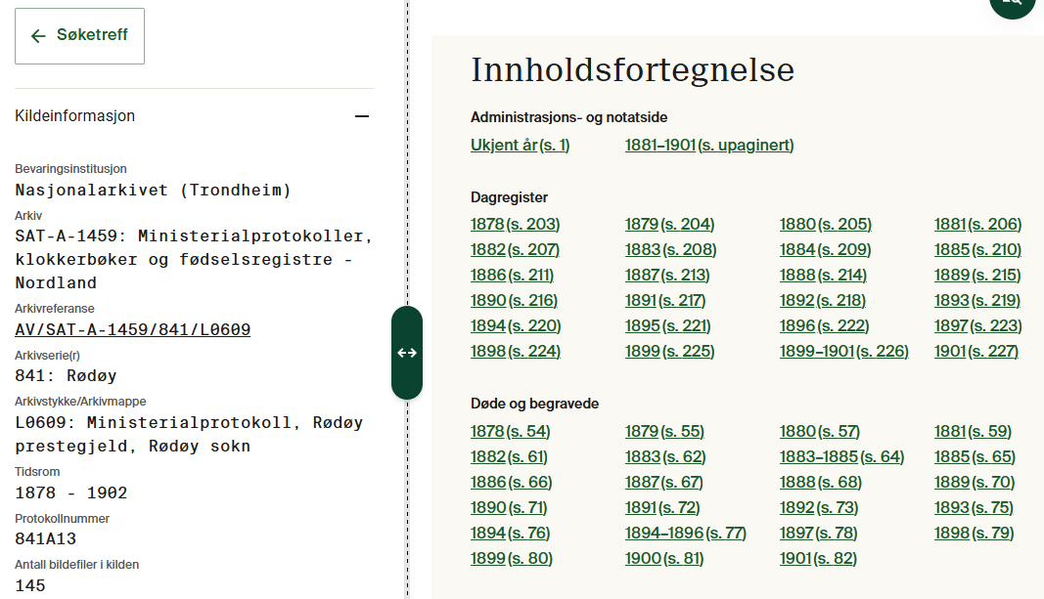The width and height of the screenshot is (1044, 599).
Task: Open Døde og begravede 1900 (s. 81)
Action: pyautogui.click(x=663, y=559)
